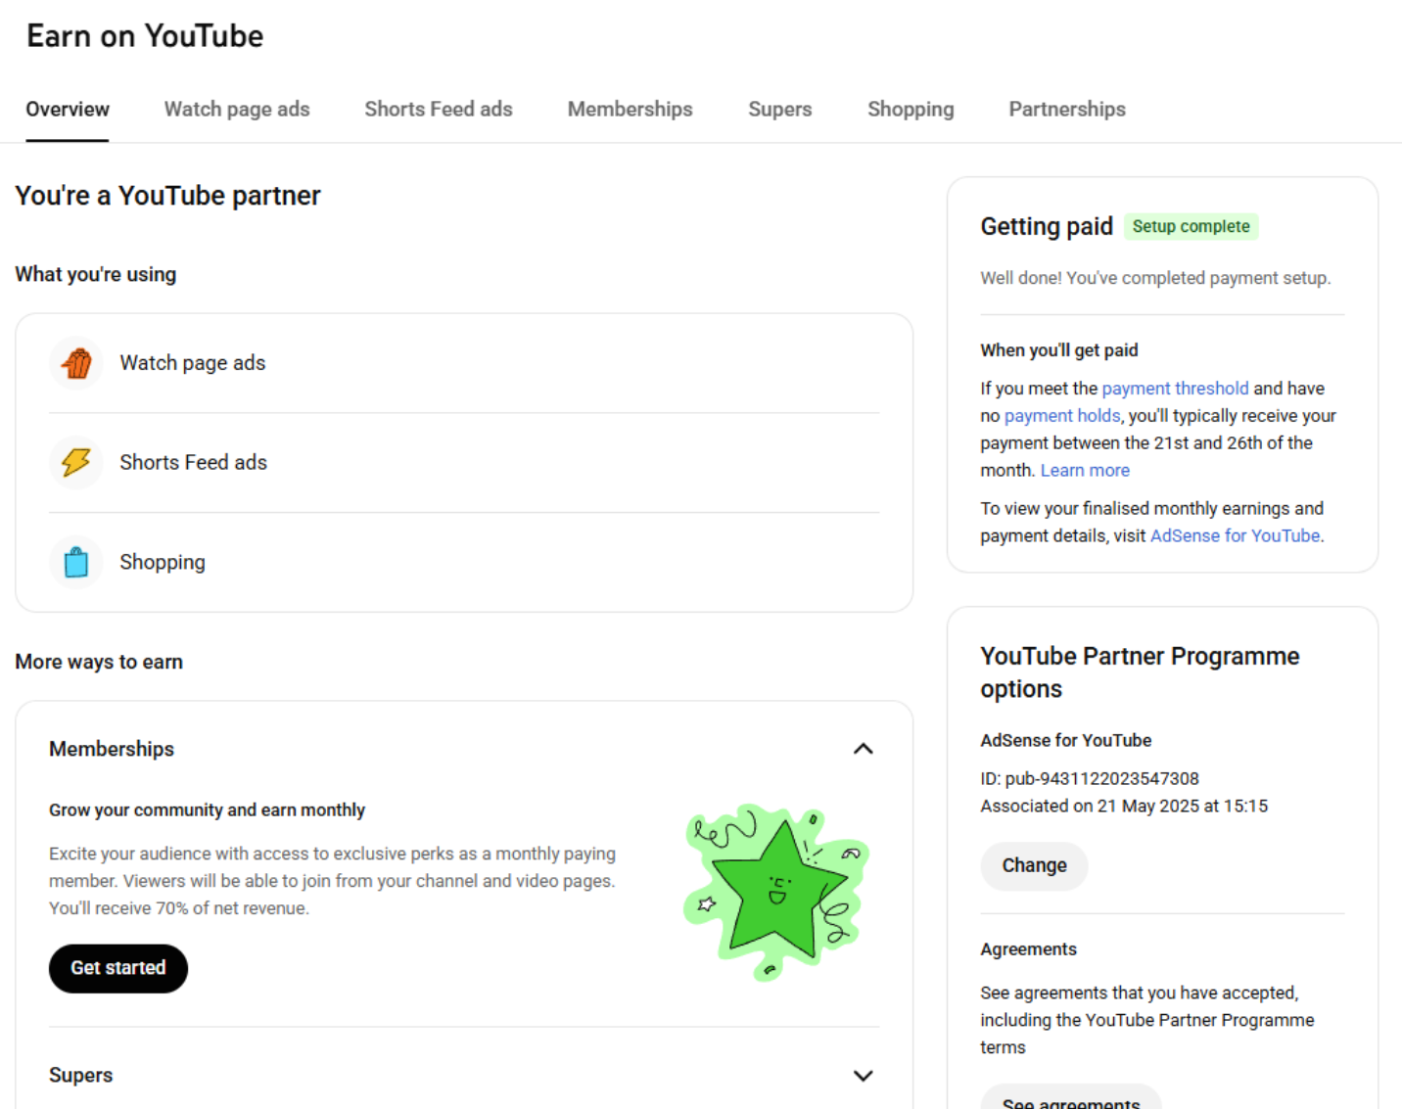Open the payment threshold link

(x=1175, y=389)
